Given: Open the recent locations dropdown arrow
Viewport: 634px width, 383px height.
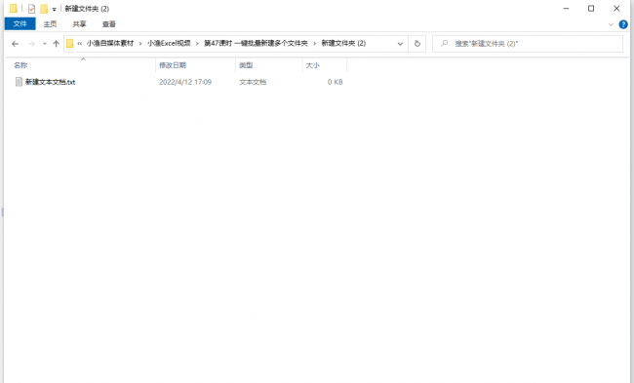Looking at the screenshot, I should click(45, 44).
